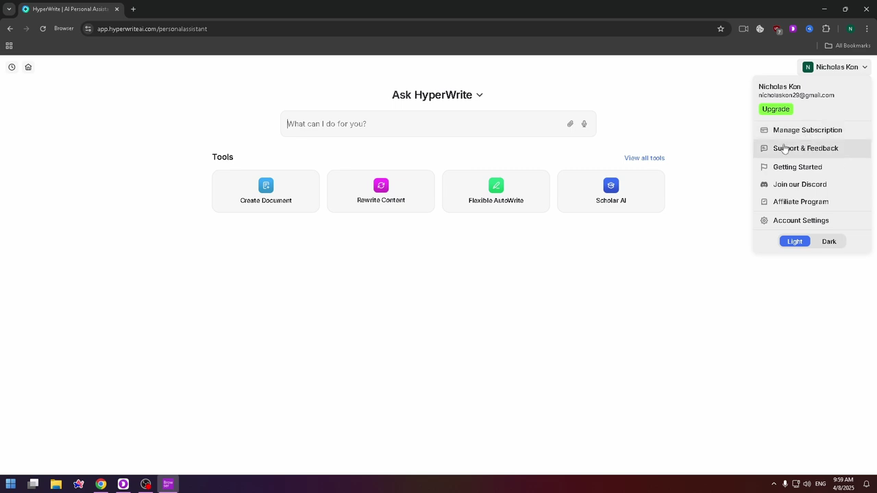View site information icon beside the URL
The width and height of the screenshot is (877, 493).
tap(88, 29)
